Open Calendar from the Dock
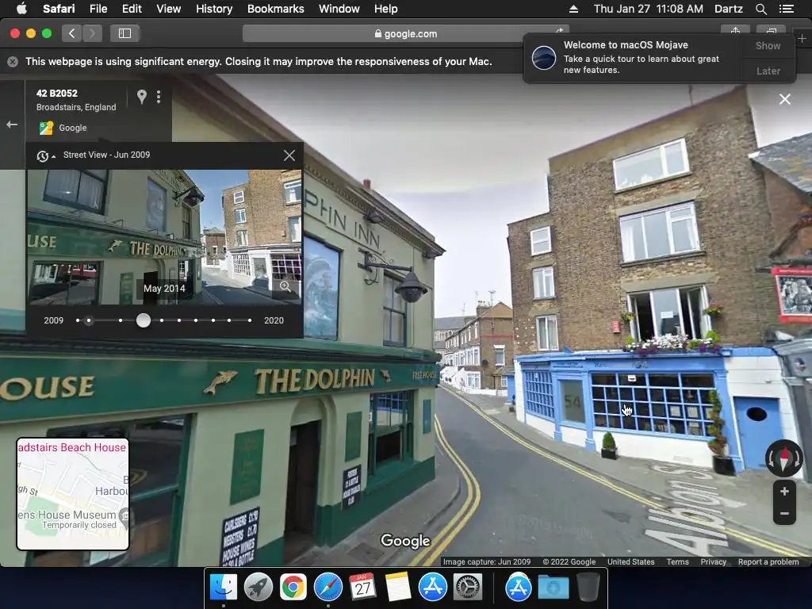 click(362, 587)
